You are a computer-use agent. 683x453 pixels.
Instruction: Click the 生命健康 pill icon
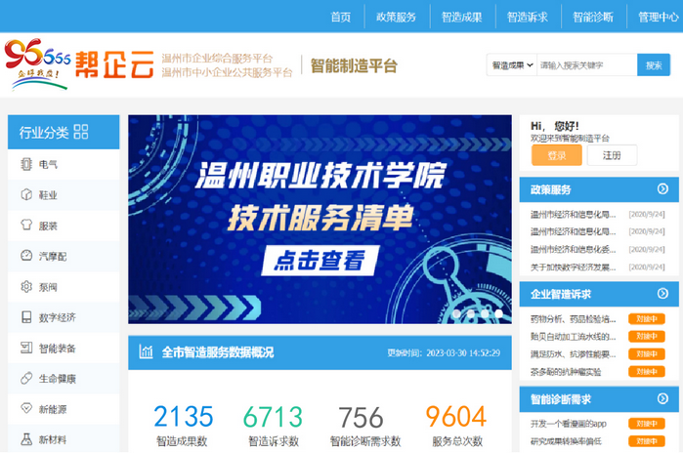26,378
